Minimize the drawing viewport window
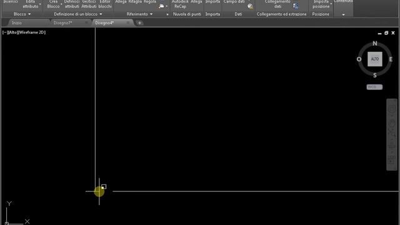 click(379, 33)
